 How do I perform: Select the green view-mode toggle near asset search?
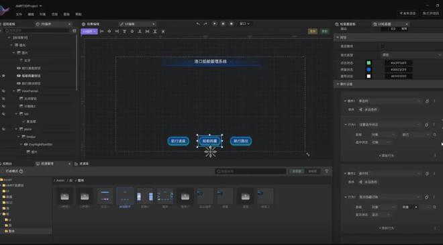tap(297, 171)
